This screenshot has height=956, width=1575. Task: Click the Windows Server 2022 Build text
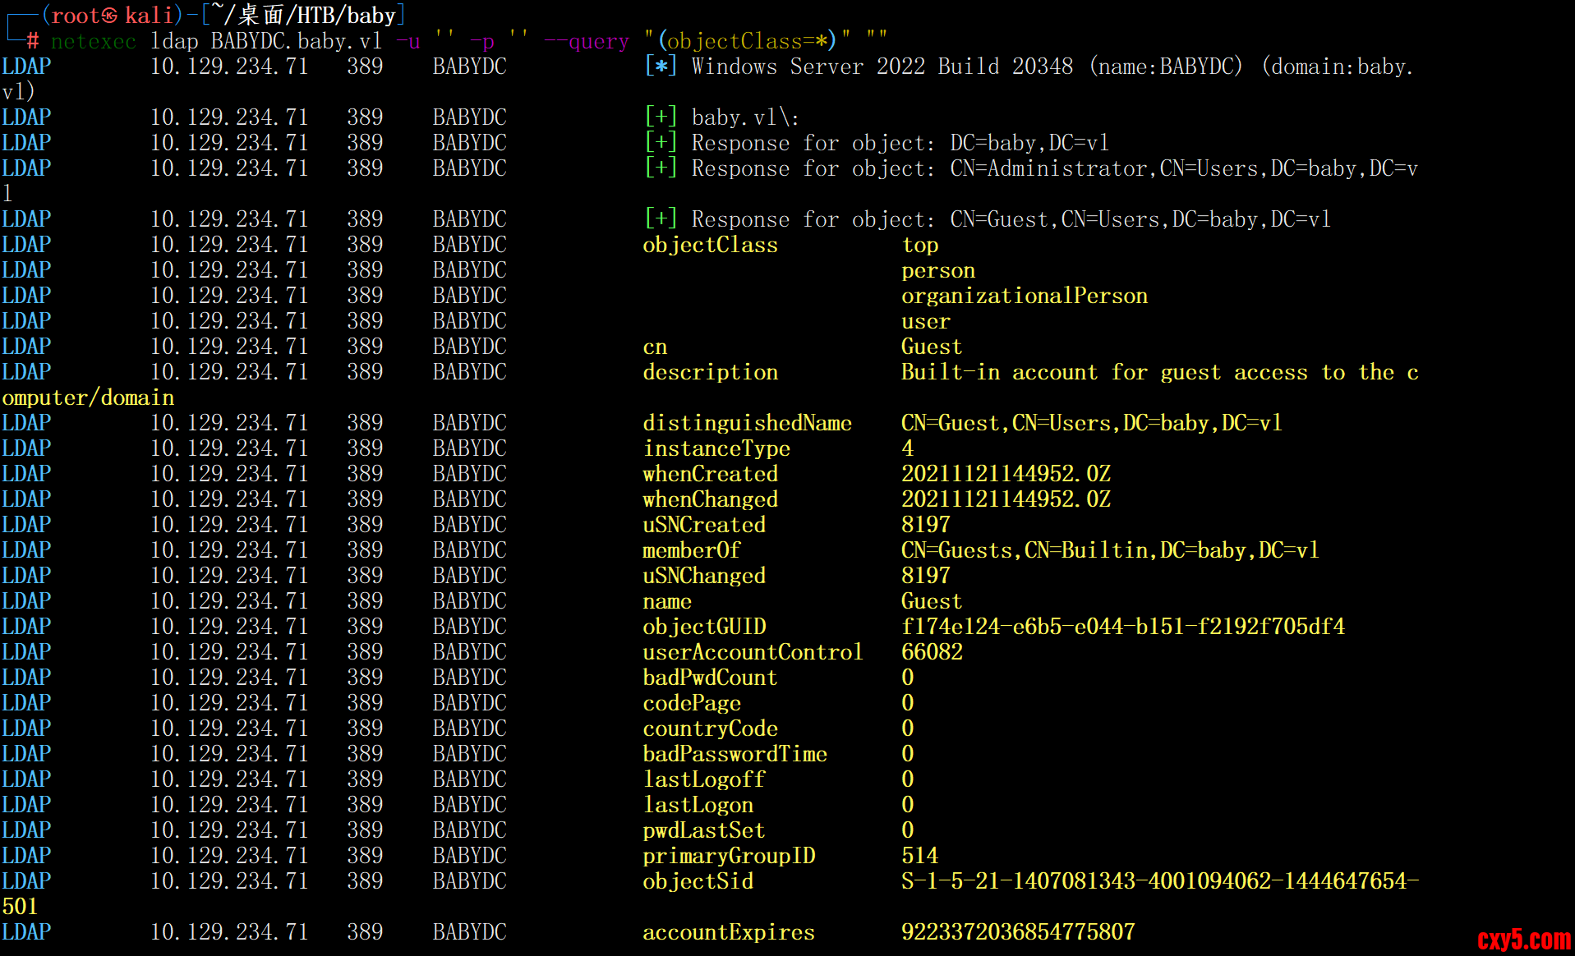click(x=882, y=67)
